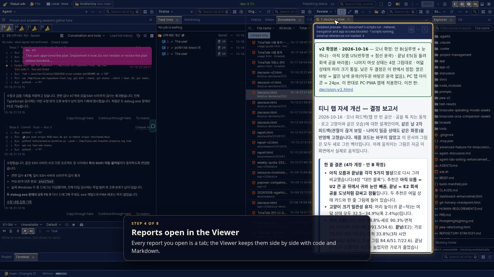Click the quote icon in the instruction toolbar
This screenshot has height=277, width=494.
(x=4, y=231)
